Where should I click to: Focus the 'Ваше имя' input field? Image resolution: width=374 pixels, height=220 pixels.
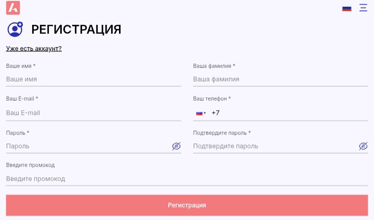[x=94, y=79]
